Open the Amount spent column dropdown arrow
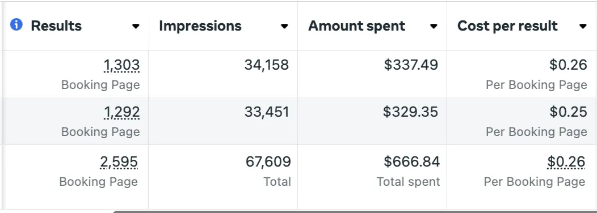 pos(434,26)
